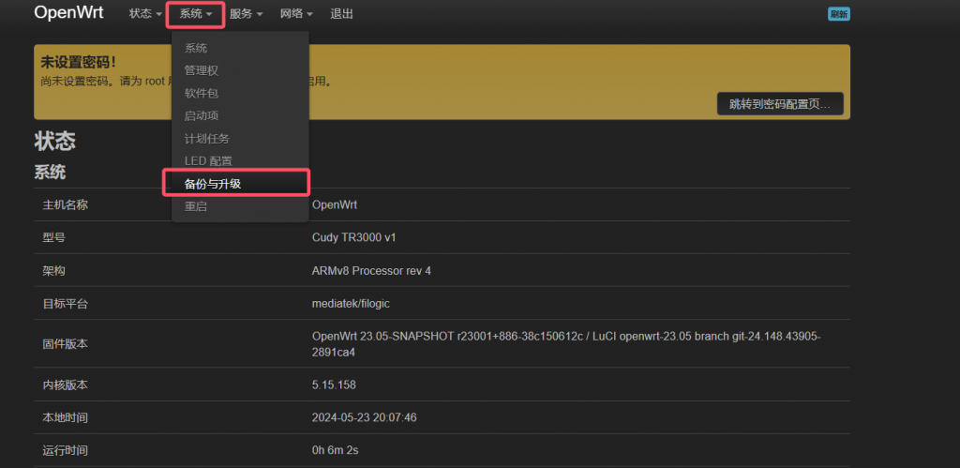Click 跳转到密码配置页 button
The image size is (960, 468).
780,103
